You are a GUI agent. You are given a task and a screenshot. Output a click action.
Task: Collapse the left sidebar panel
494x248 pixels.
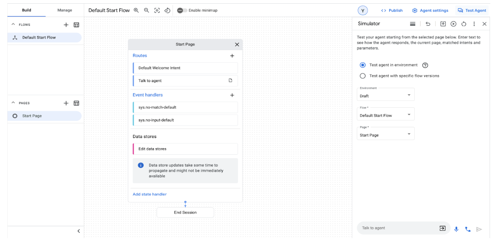(79, 231)
